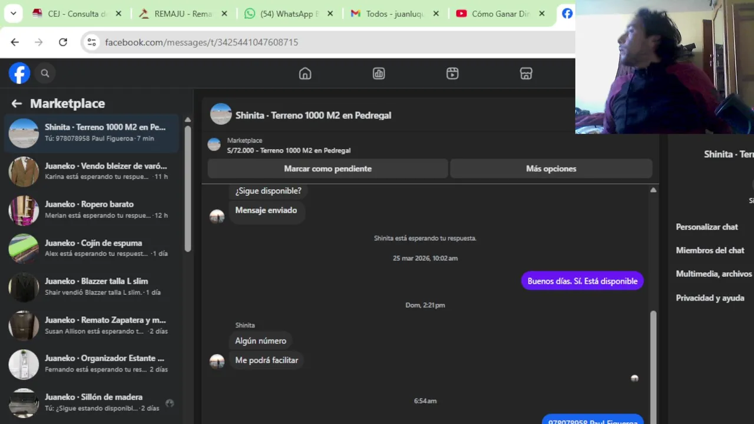The width and height of the screenshot is (754, 424).
Task: Open the professional dashboard chart icon
Action: pos(379,74)
